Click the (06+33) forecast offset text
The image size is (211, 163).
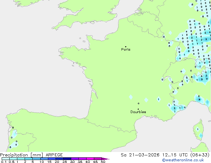click(x=200, y=155)
